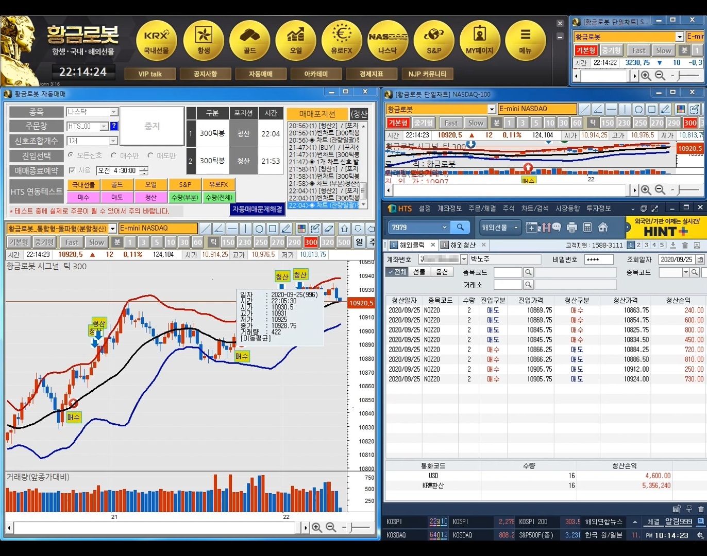Click the 자동매매문제해결 button
The image size is (707, 556).
point(257,209)
